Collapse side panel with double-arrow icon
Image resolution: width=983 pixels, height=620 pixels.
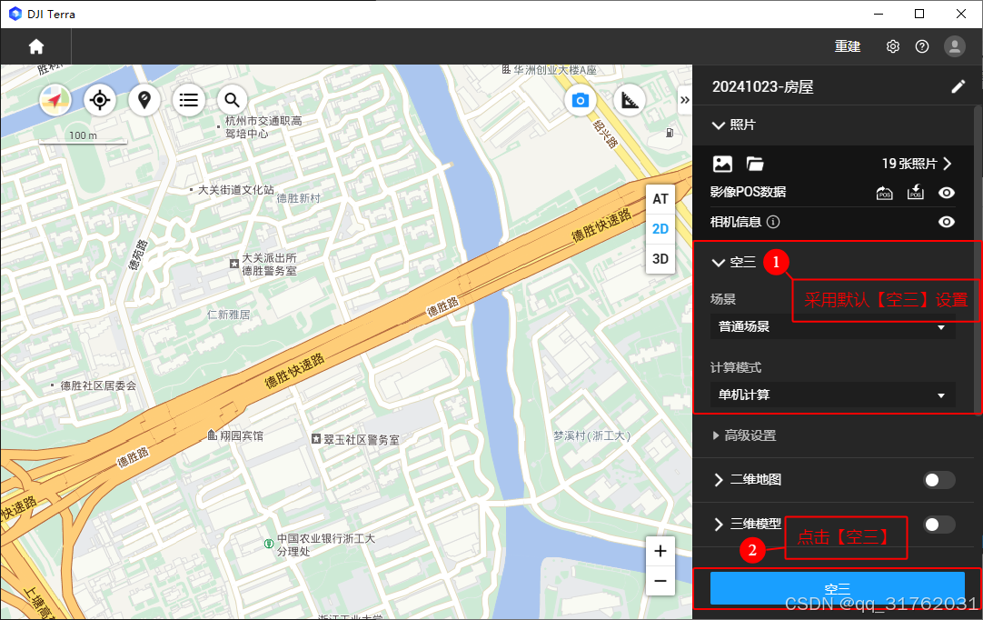pos(685,100)
